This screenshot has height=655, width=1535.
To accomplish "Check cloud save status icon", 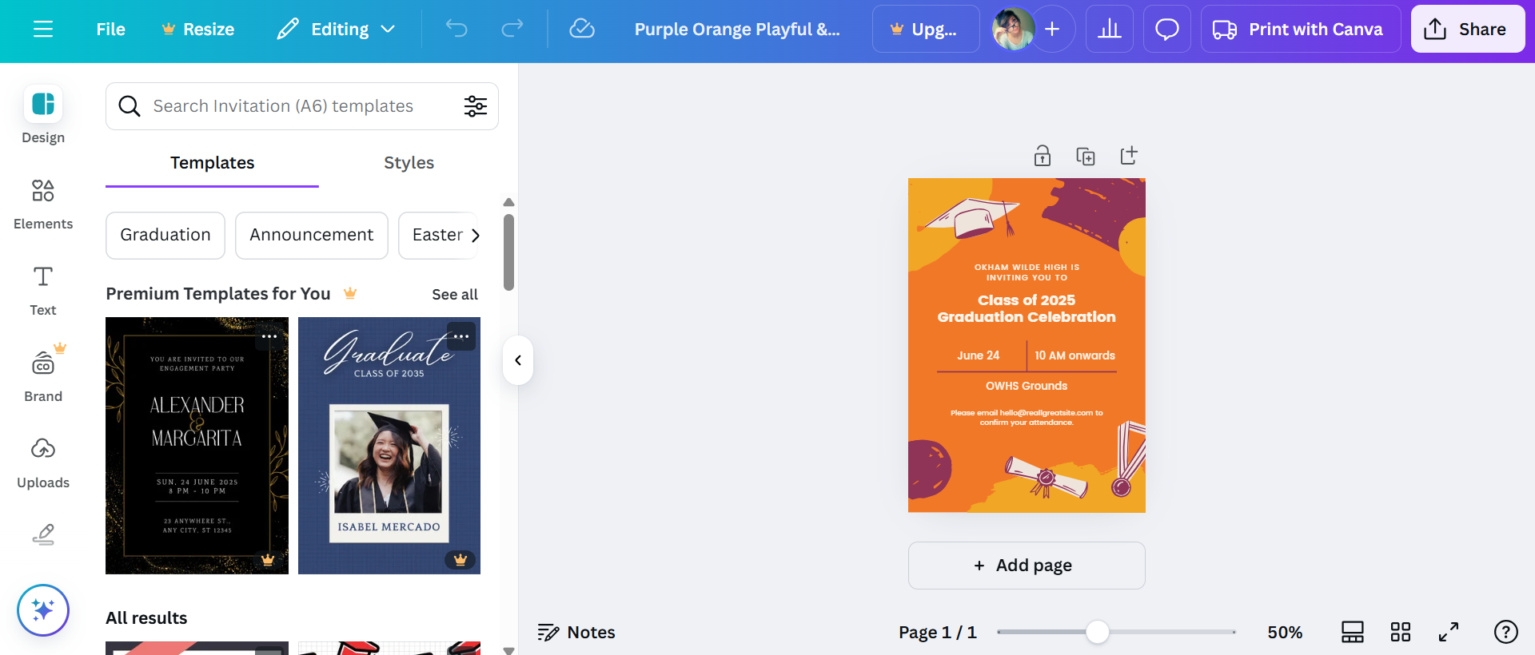I will 582,30.
